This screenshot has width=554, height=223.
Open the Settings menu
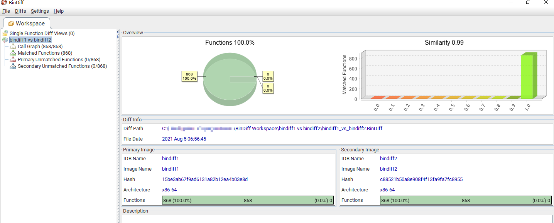point(40,11)
